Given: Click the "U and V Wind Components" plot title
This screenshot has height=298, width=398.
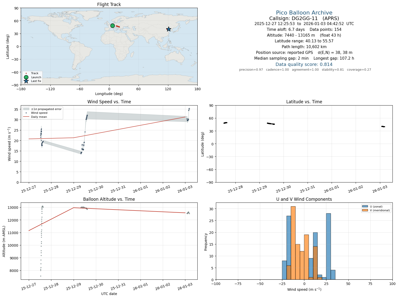Looking at the screenshot, I should 304,199.
